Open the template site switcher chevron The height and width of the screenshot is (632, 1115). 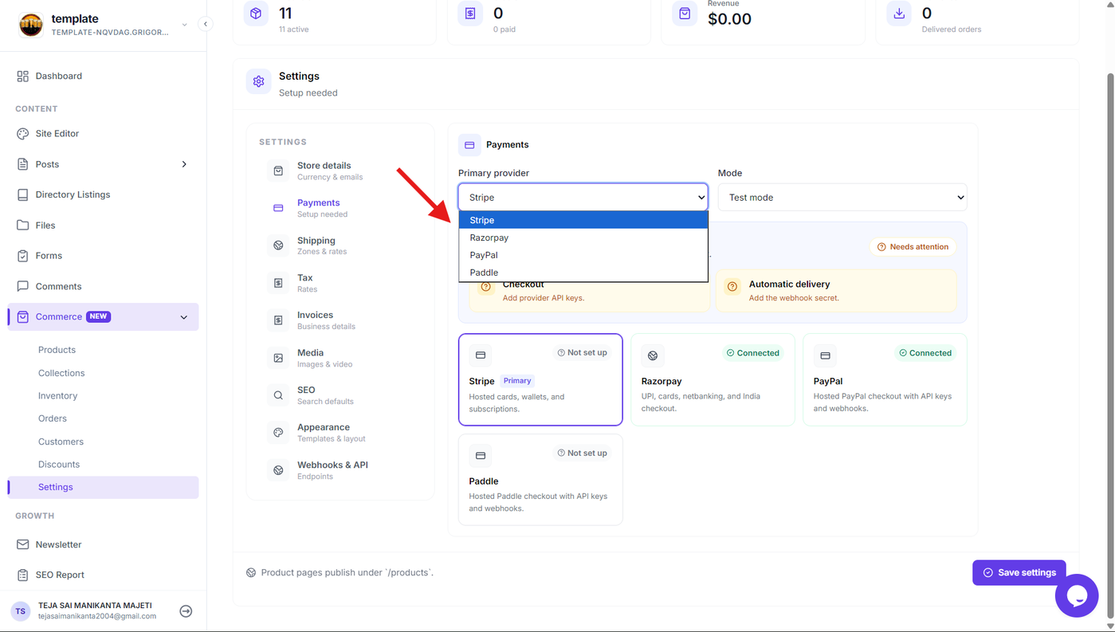coord(184,25)
